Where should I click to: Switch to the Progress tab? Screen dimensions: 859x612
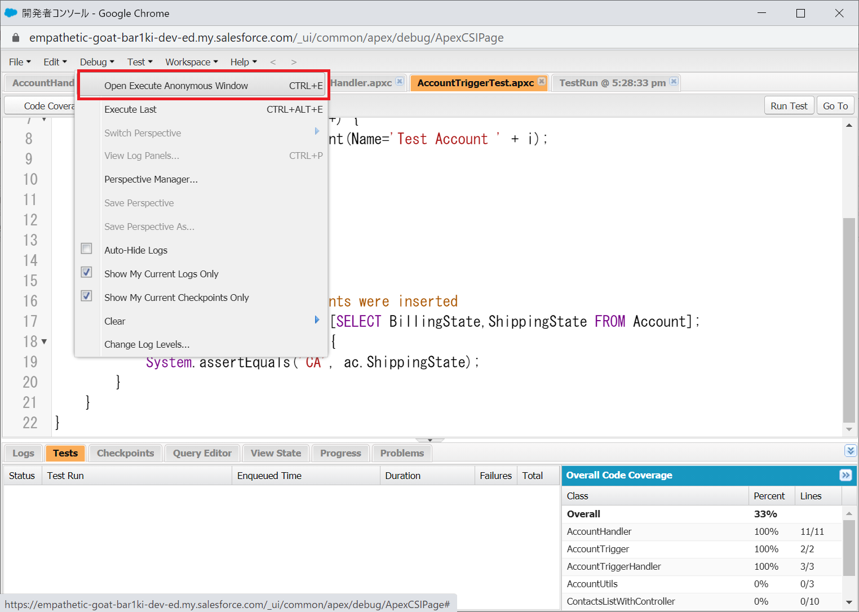tap(340, 453)
